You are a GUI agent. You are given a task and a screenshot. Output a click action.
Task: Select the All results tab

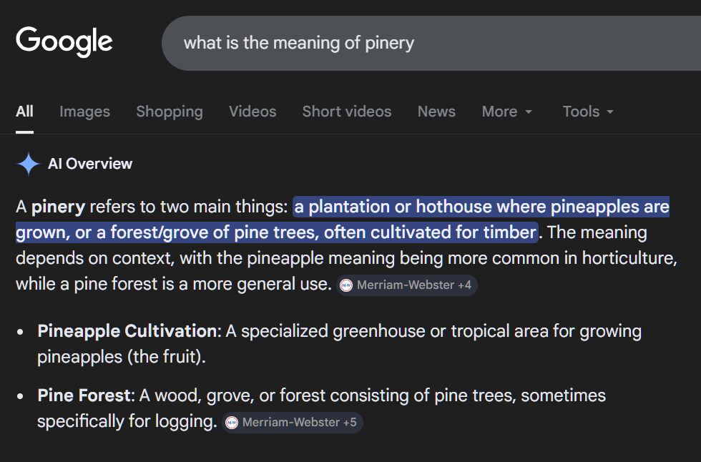[24, 112]
